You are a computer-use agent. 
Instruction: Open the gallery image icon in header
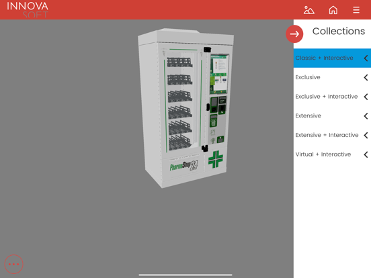(x=308, y=10)
